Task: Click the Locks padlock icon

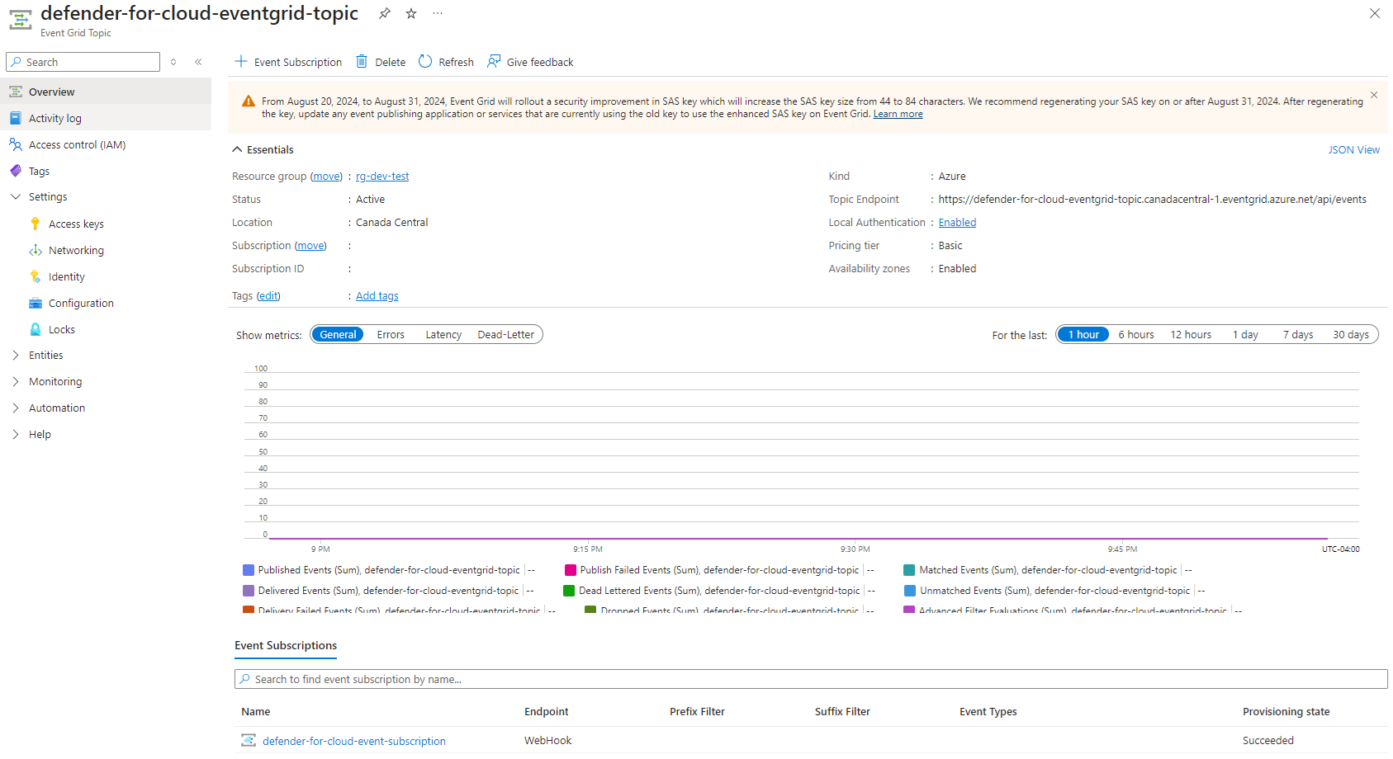Action: click(36, 329)
